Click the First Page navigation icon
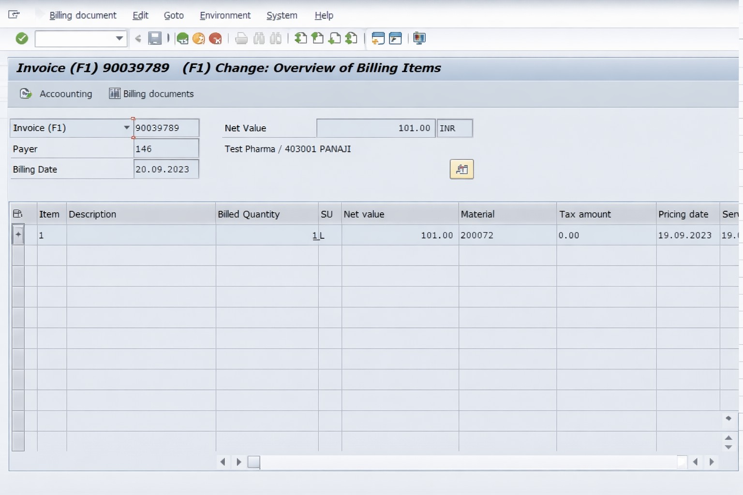This screenshot has height=495, width=743. (300, 39)
